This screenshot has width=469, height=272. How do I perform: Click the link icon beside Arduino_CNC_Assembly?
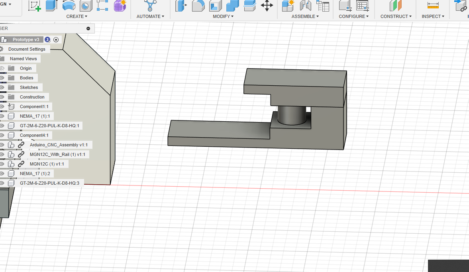21,145
